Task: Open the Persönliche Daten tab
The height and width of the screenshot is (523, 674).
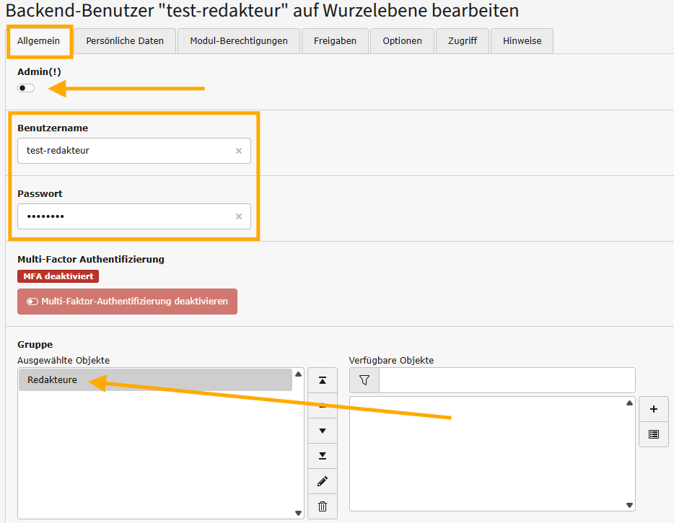Action: [x=125, y=41]
